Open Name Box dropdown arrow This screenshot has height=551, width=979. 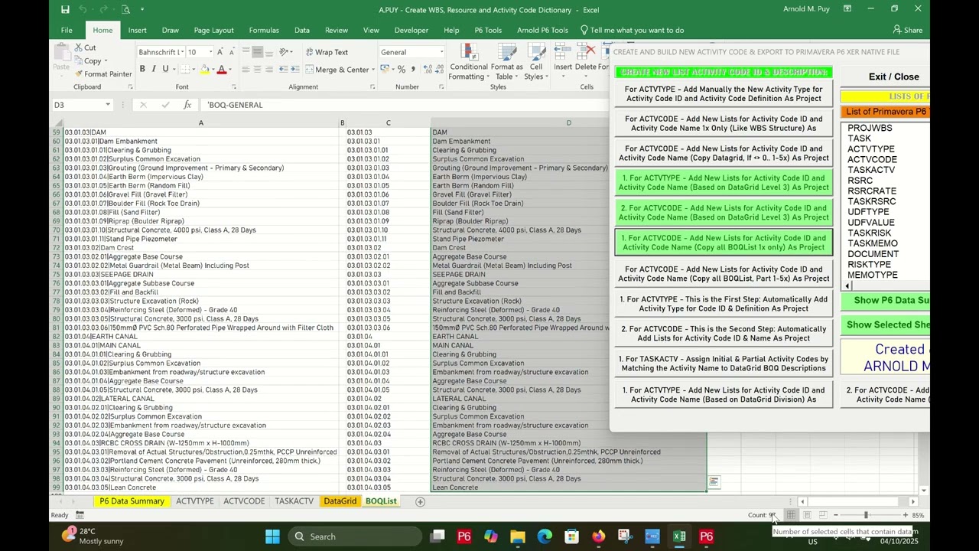coord(107,105)
